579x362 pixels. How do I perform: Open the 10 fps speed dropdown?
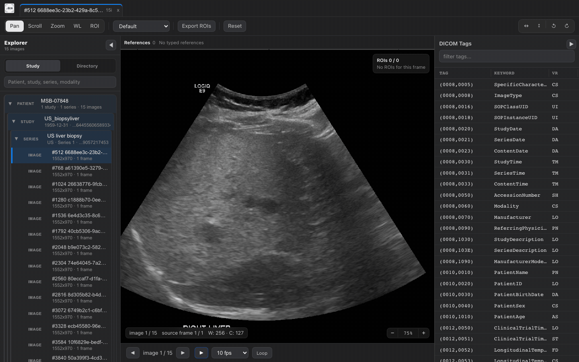click(x=230, y=353)
